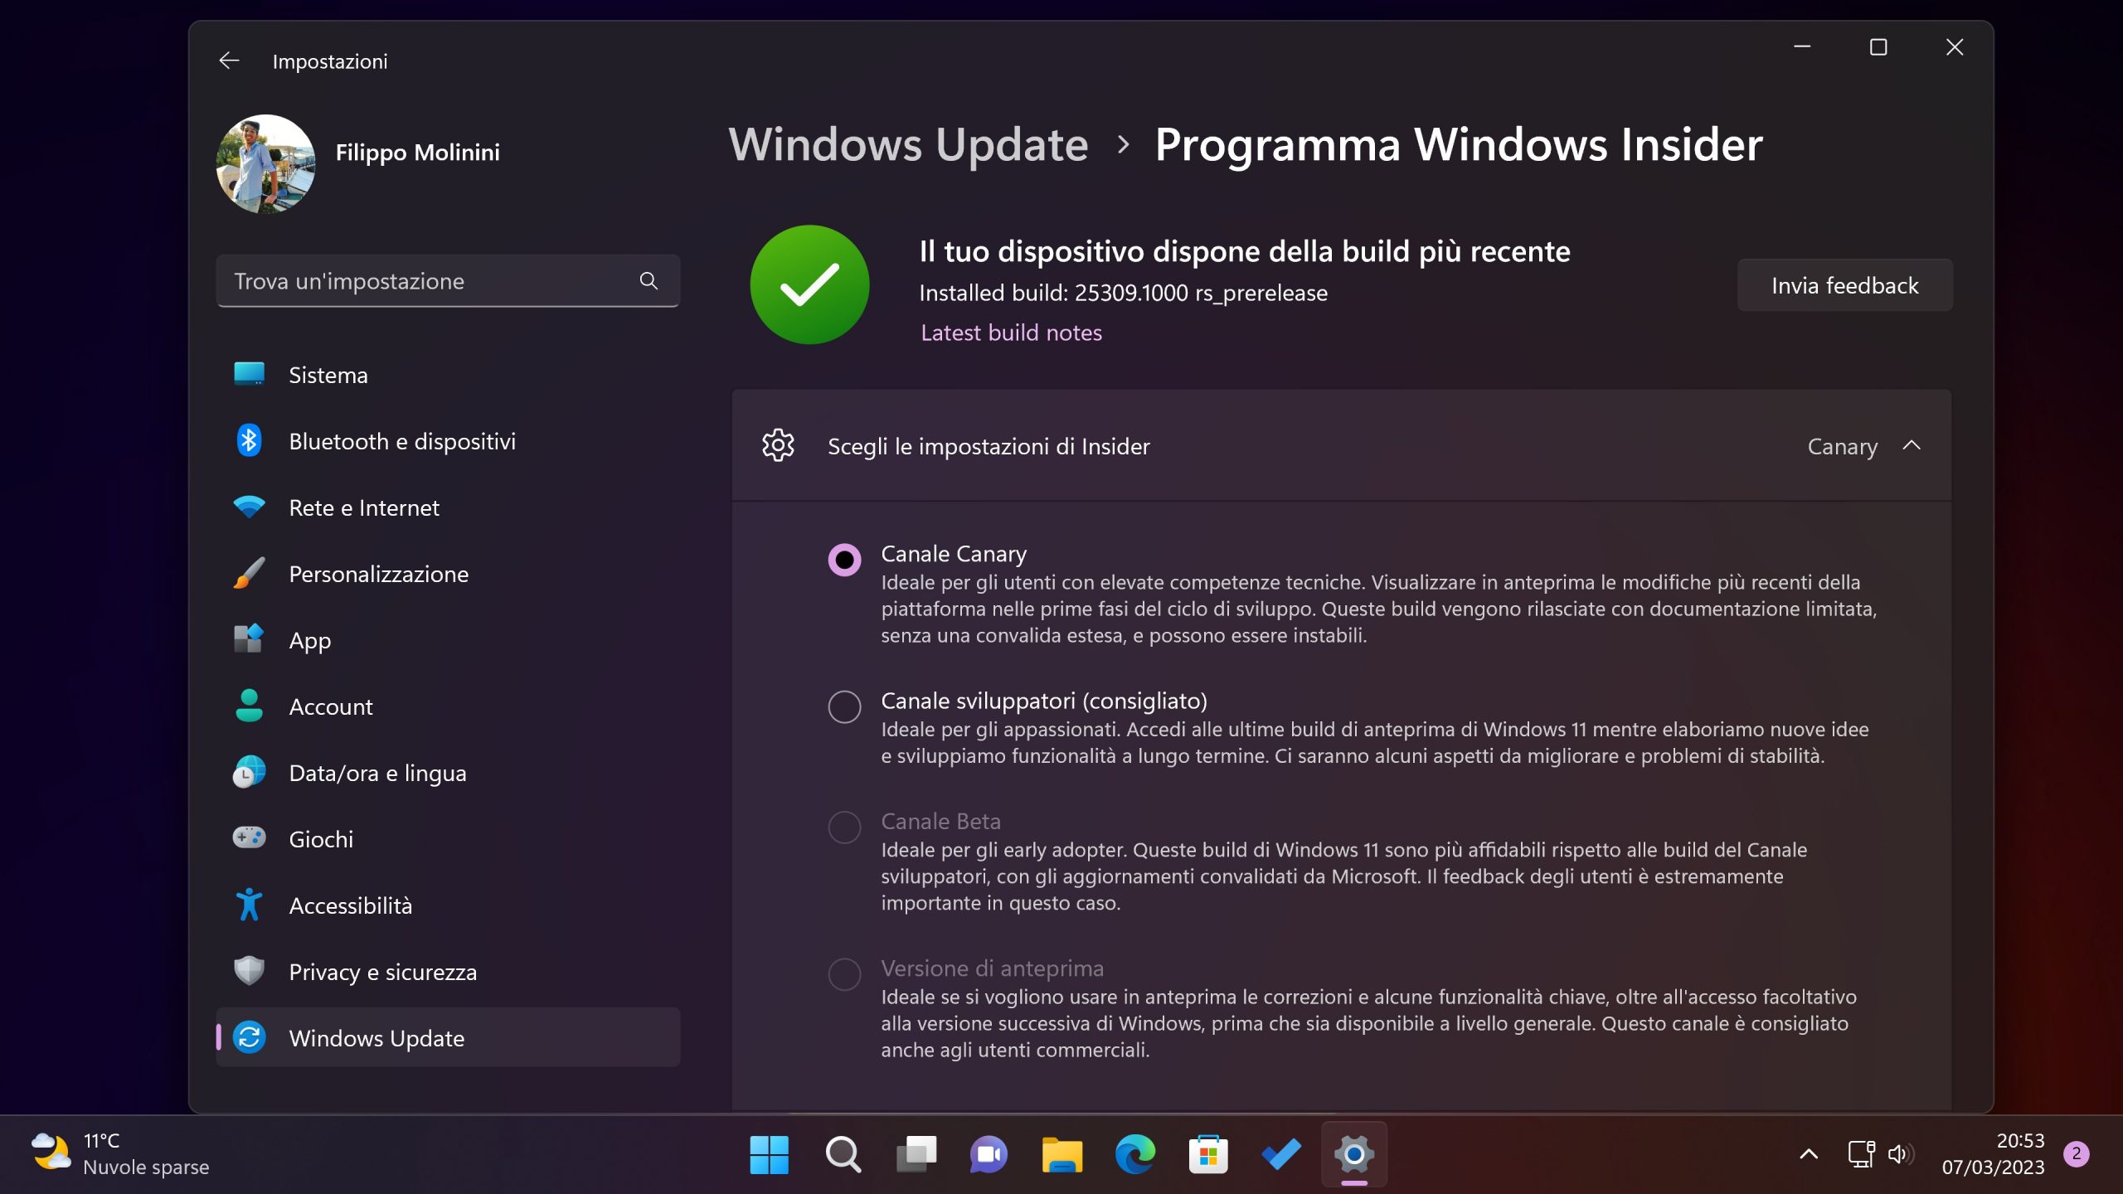Click the gamepad Giochi icon

click(x=249, y=837)
